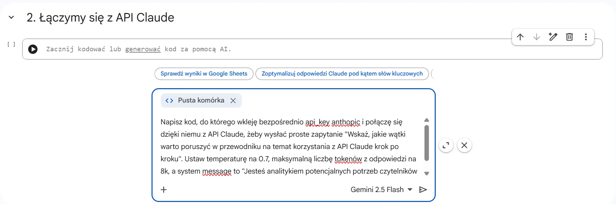Viewport: 616px width, 204px height.
Task: Move the cell up
Action: [x=520, y=37]
